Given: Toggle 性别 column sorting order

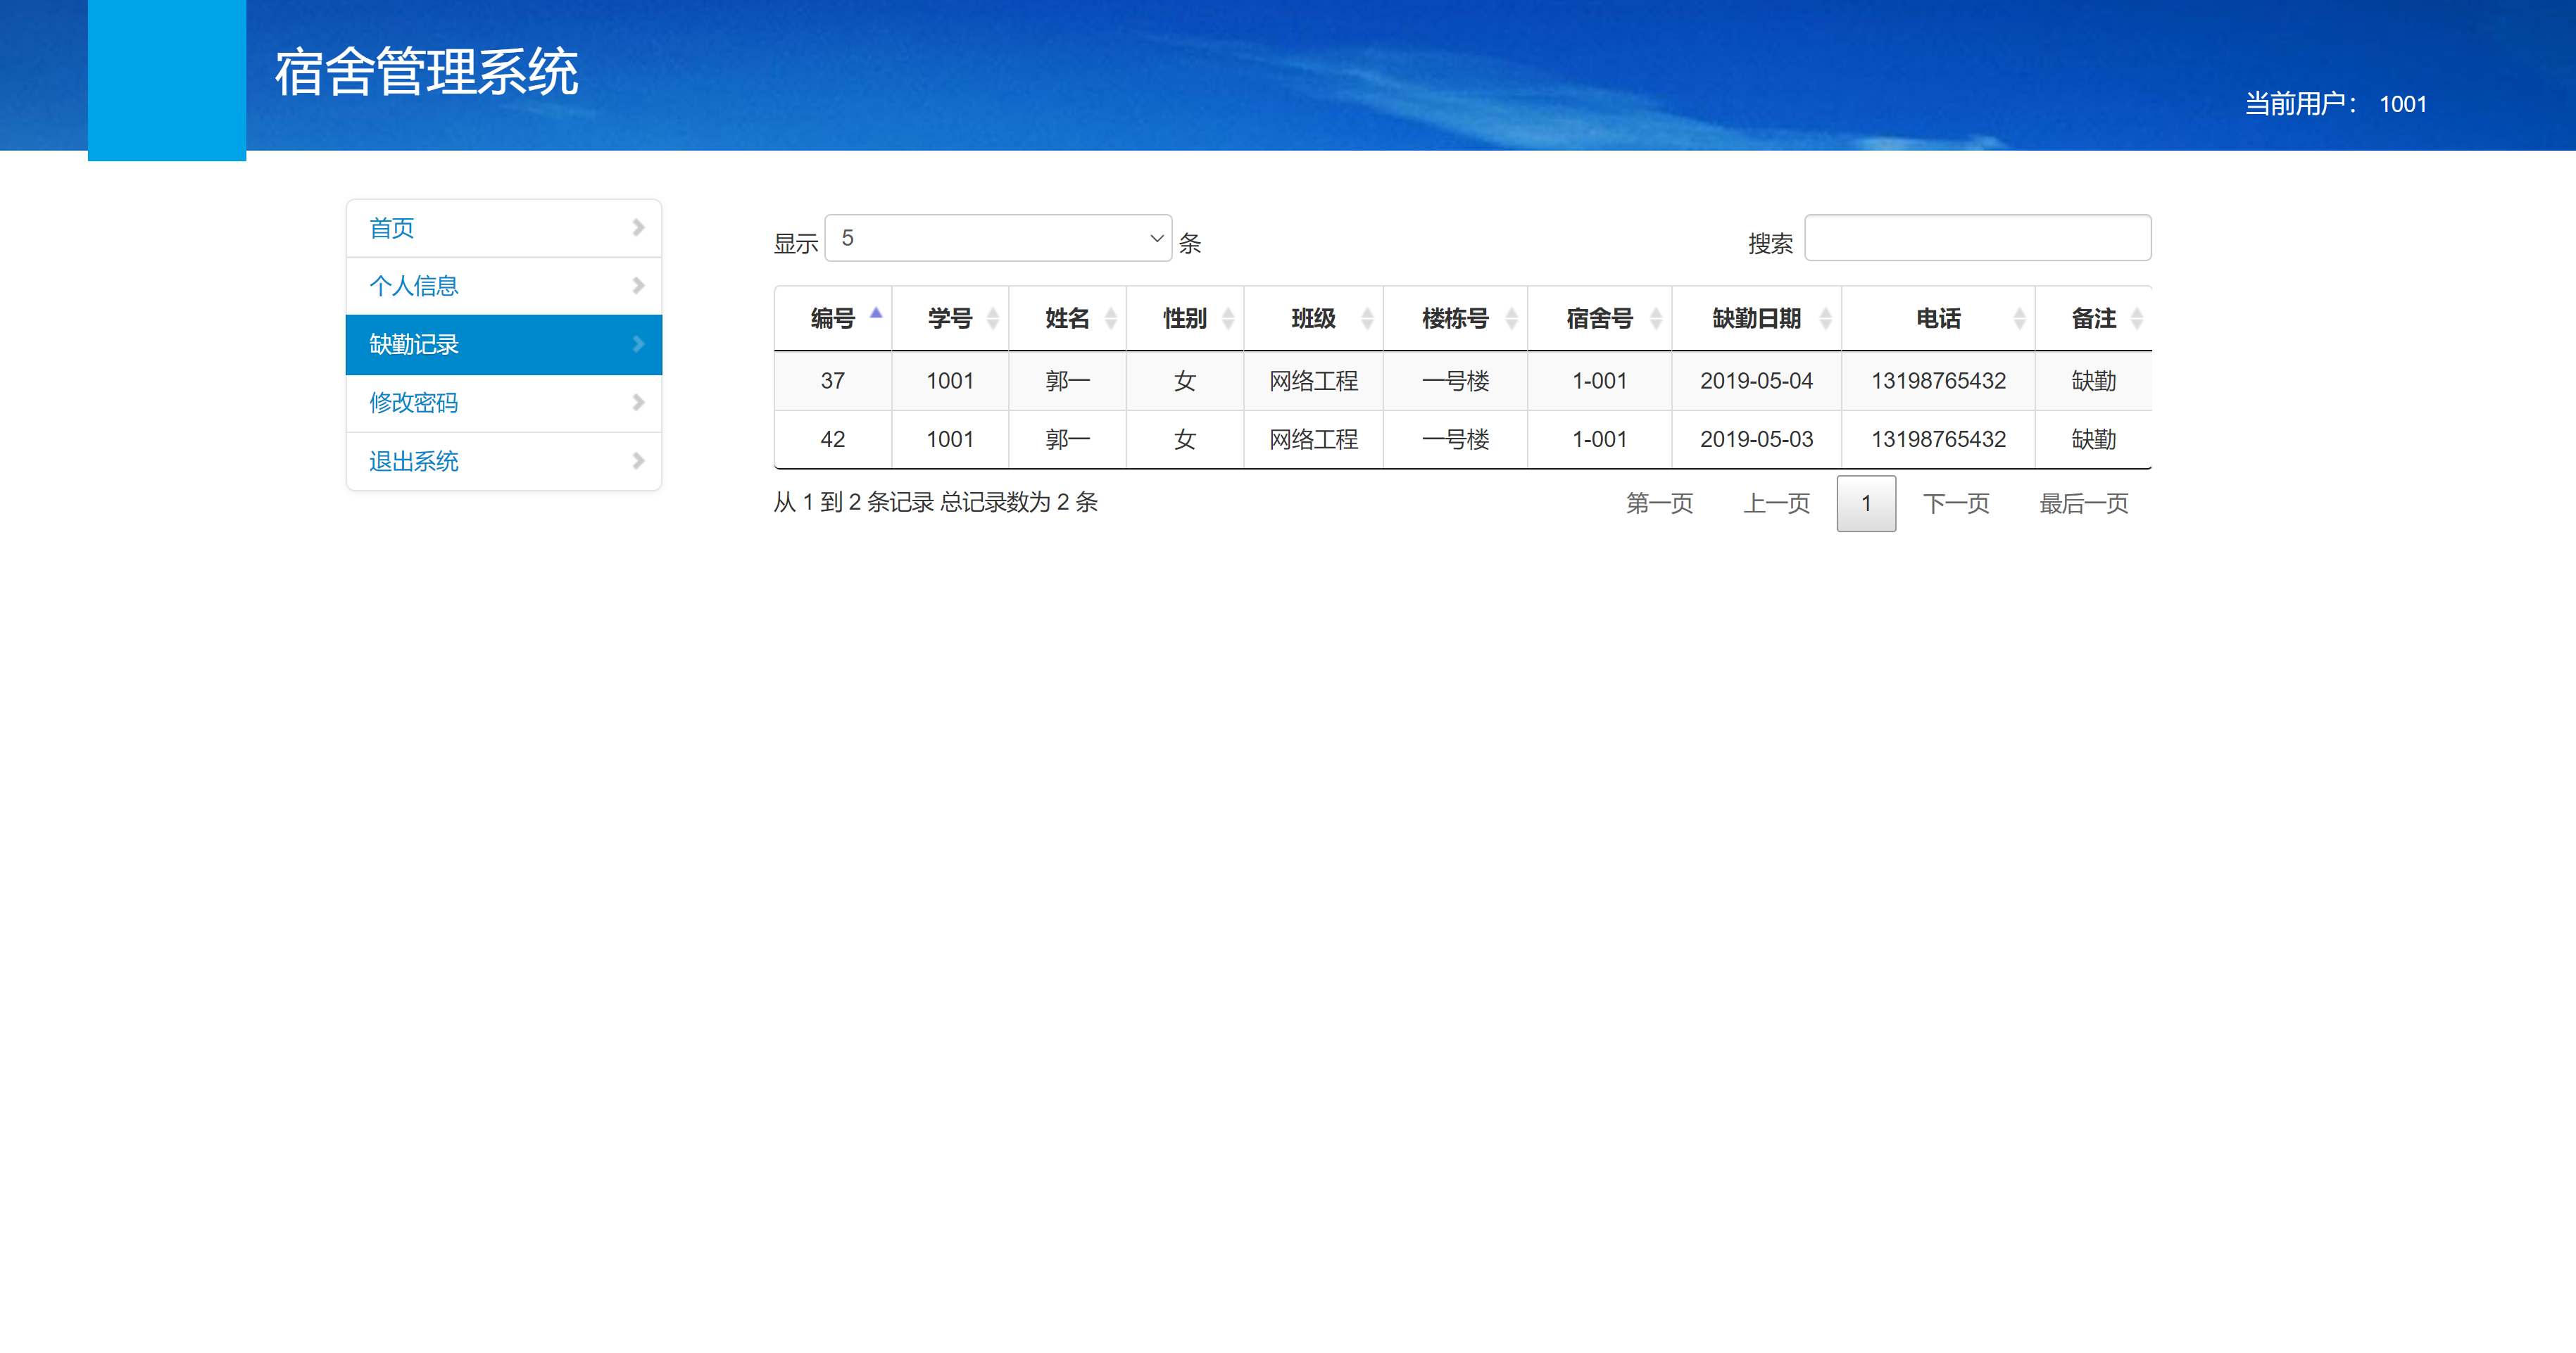Looking at the screenshot, I should (1228, 318).
